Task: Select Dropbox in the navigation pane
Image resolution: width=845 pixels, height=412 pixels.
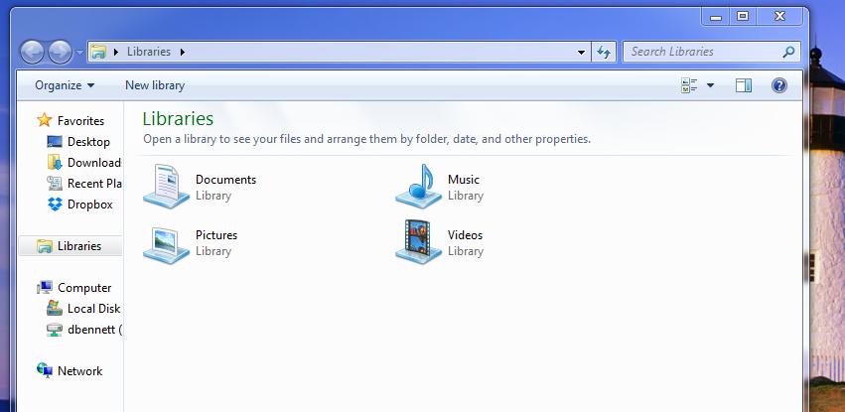Action: click(x=89, y=205)
